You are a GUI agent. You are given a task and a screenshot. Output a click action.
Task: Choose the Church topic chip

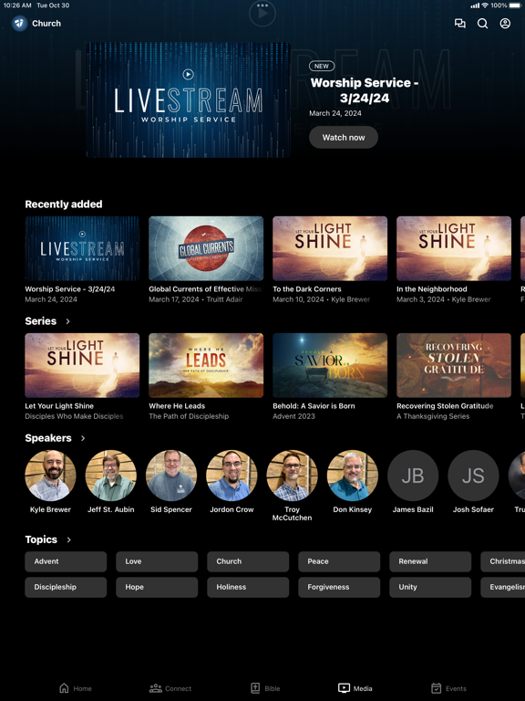tap(248, 561)
